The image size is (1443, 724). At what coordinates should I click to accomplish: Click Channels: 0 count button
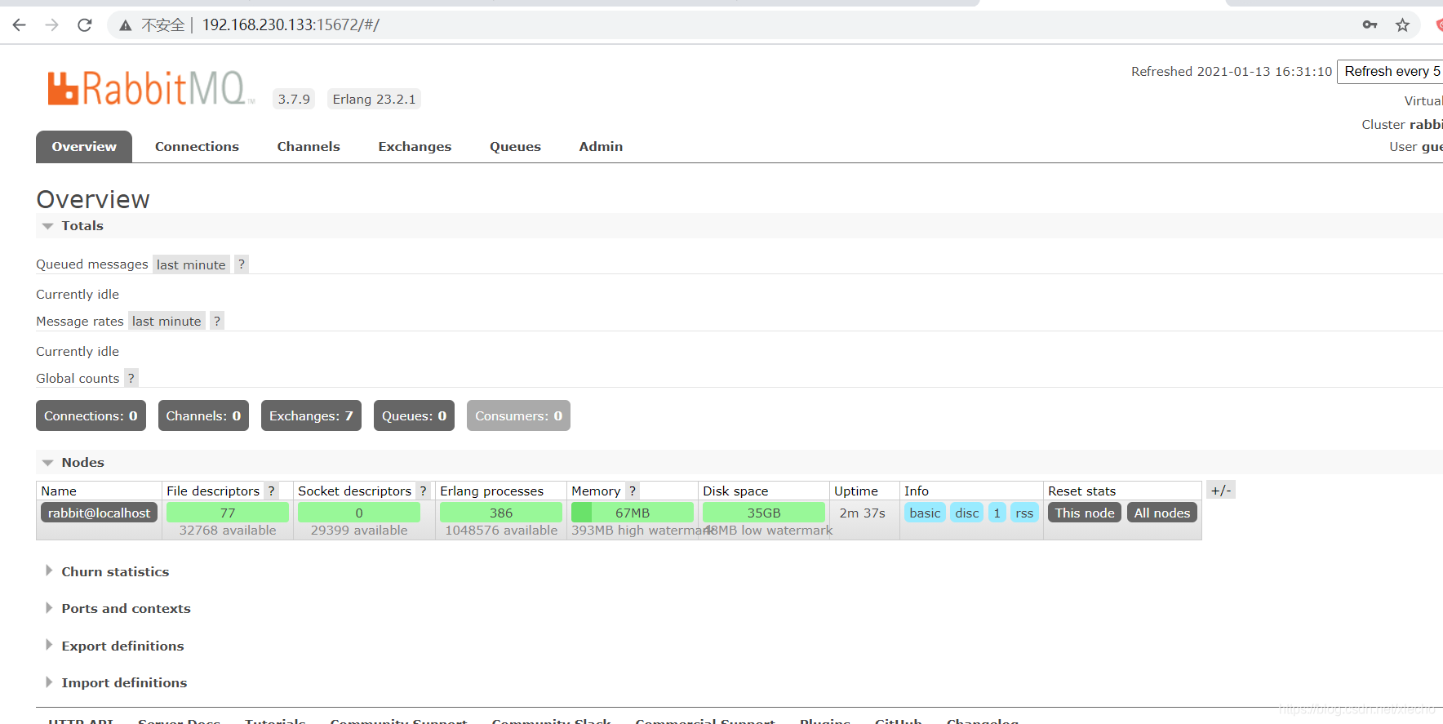(203, 415)
